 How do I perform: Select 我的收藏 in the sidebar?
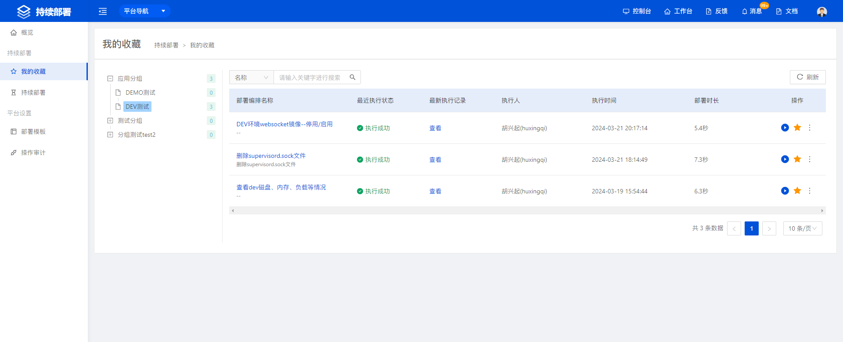click(44, 71)
